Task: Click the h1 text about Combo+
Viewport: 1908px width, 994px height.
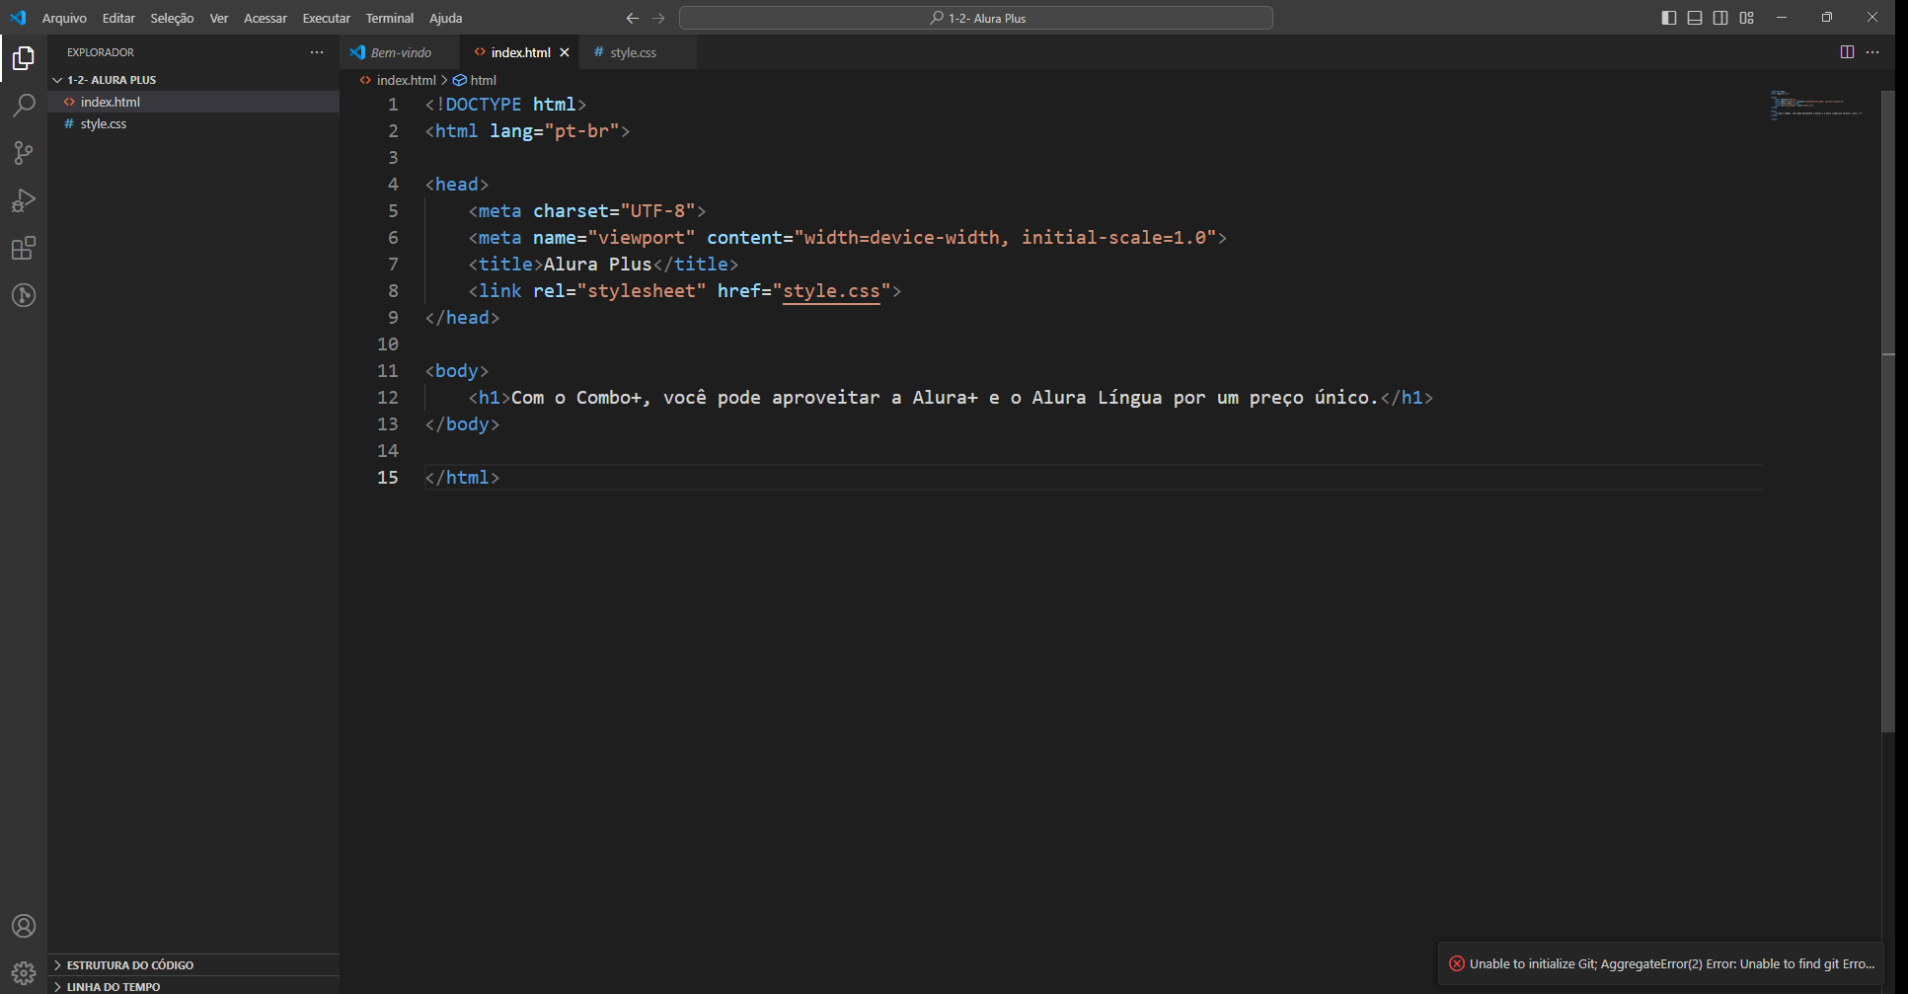Action: (x=945, y=398)
